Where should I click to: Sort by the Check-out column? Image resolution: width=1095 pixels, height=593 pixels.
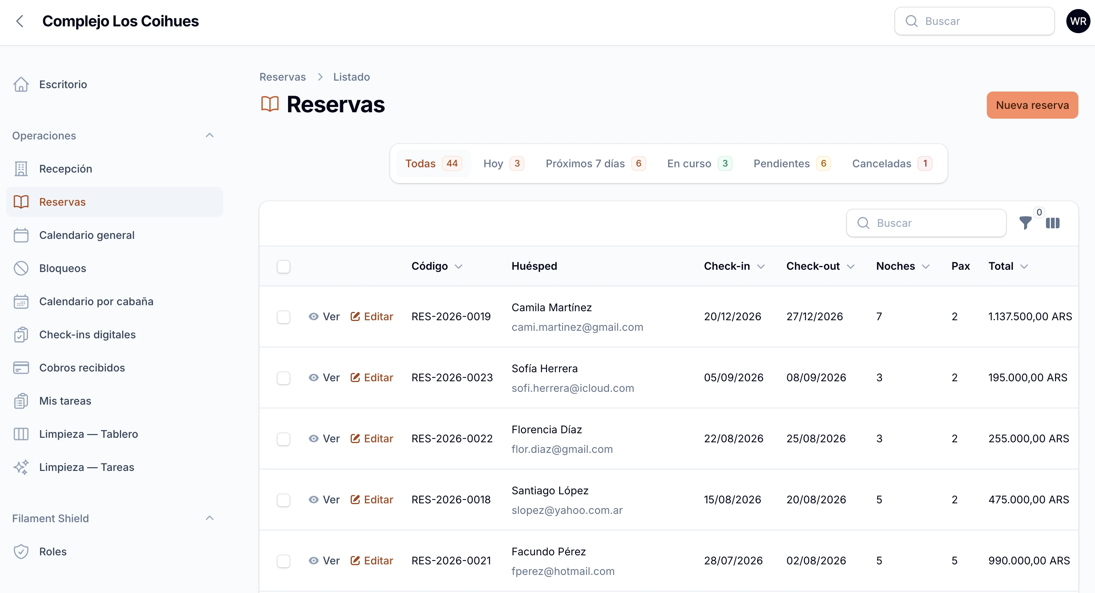coord(820,266)
